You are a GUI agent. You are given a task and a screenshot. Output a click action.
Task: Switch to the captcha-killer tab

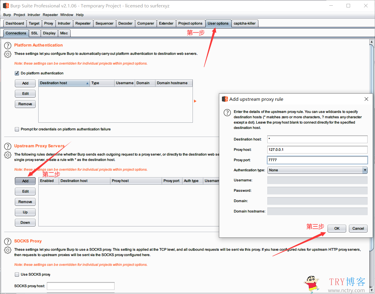click(245, 23)
